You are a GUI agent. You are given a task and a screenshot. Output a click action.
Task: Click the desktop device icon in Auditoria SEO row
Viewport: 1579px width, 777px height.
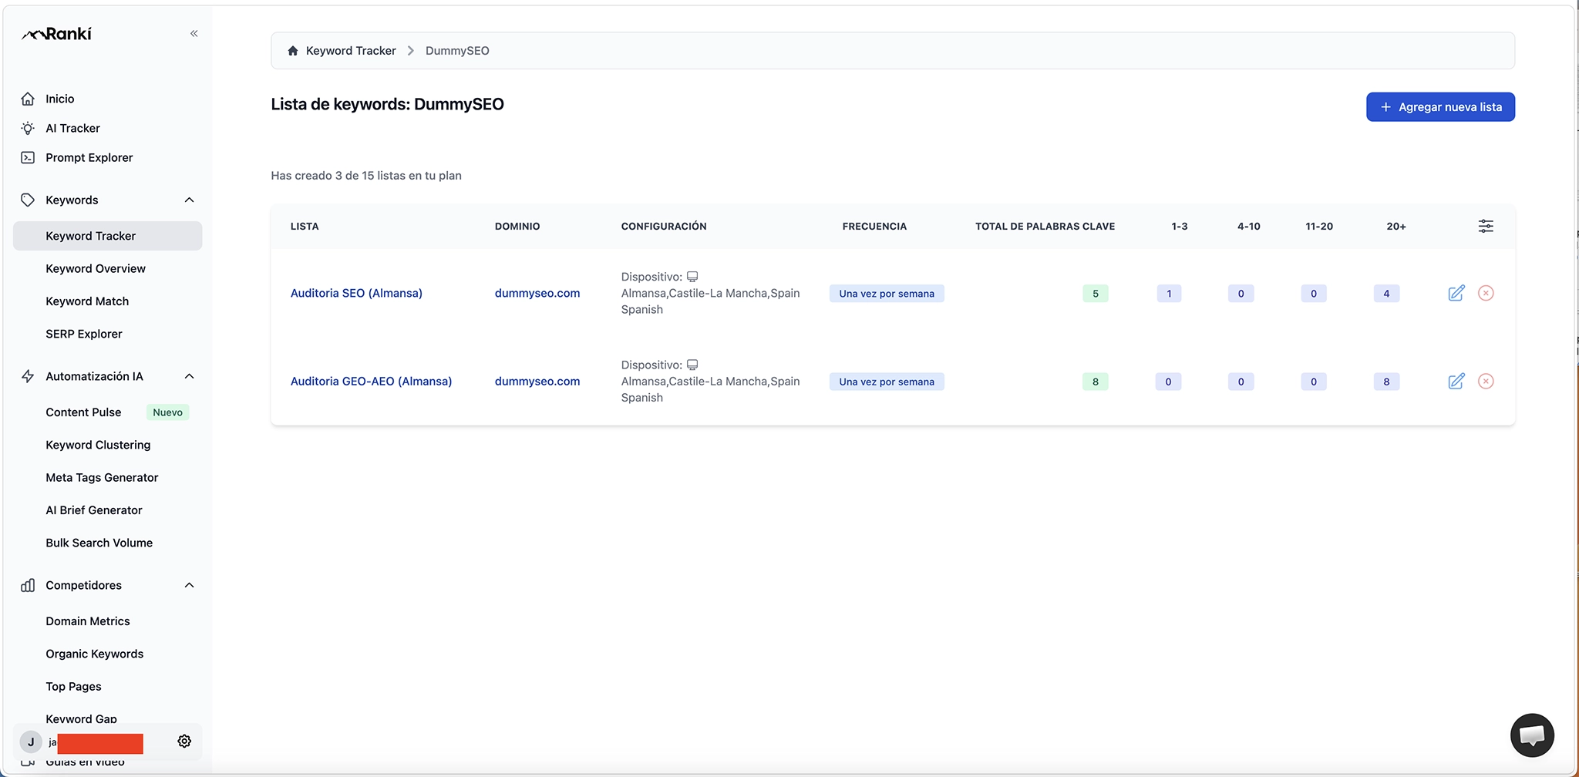(692, 277)
